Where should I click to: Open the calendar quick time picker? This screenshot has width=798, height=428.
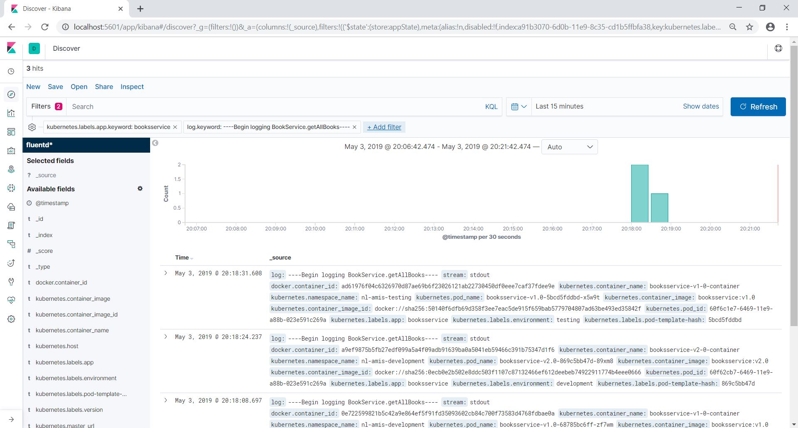pos(519,107)
